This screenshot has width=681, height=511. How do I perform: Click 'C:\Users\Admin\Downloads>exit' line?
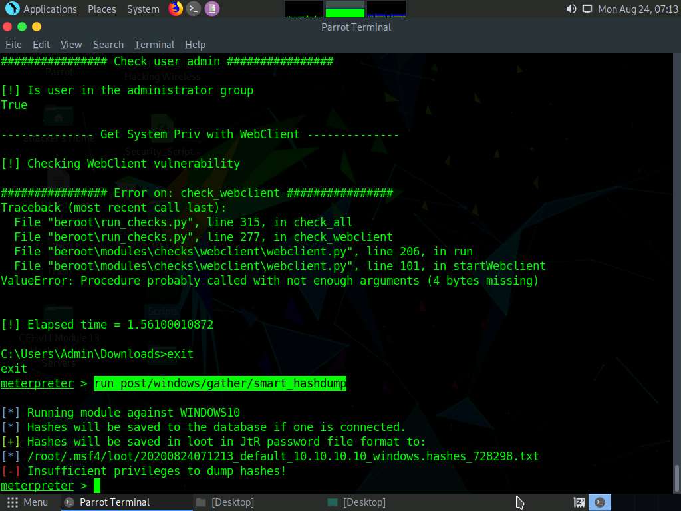click(x=97, y=354)
